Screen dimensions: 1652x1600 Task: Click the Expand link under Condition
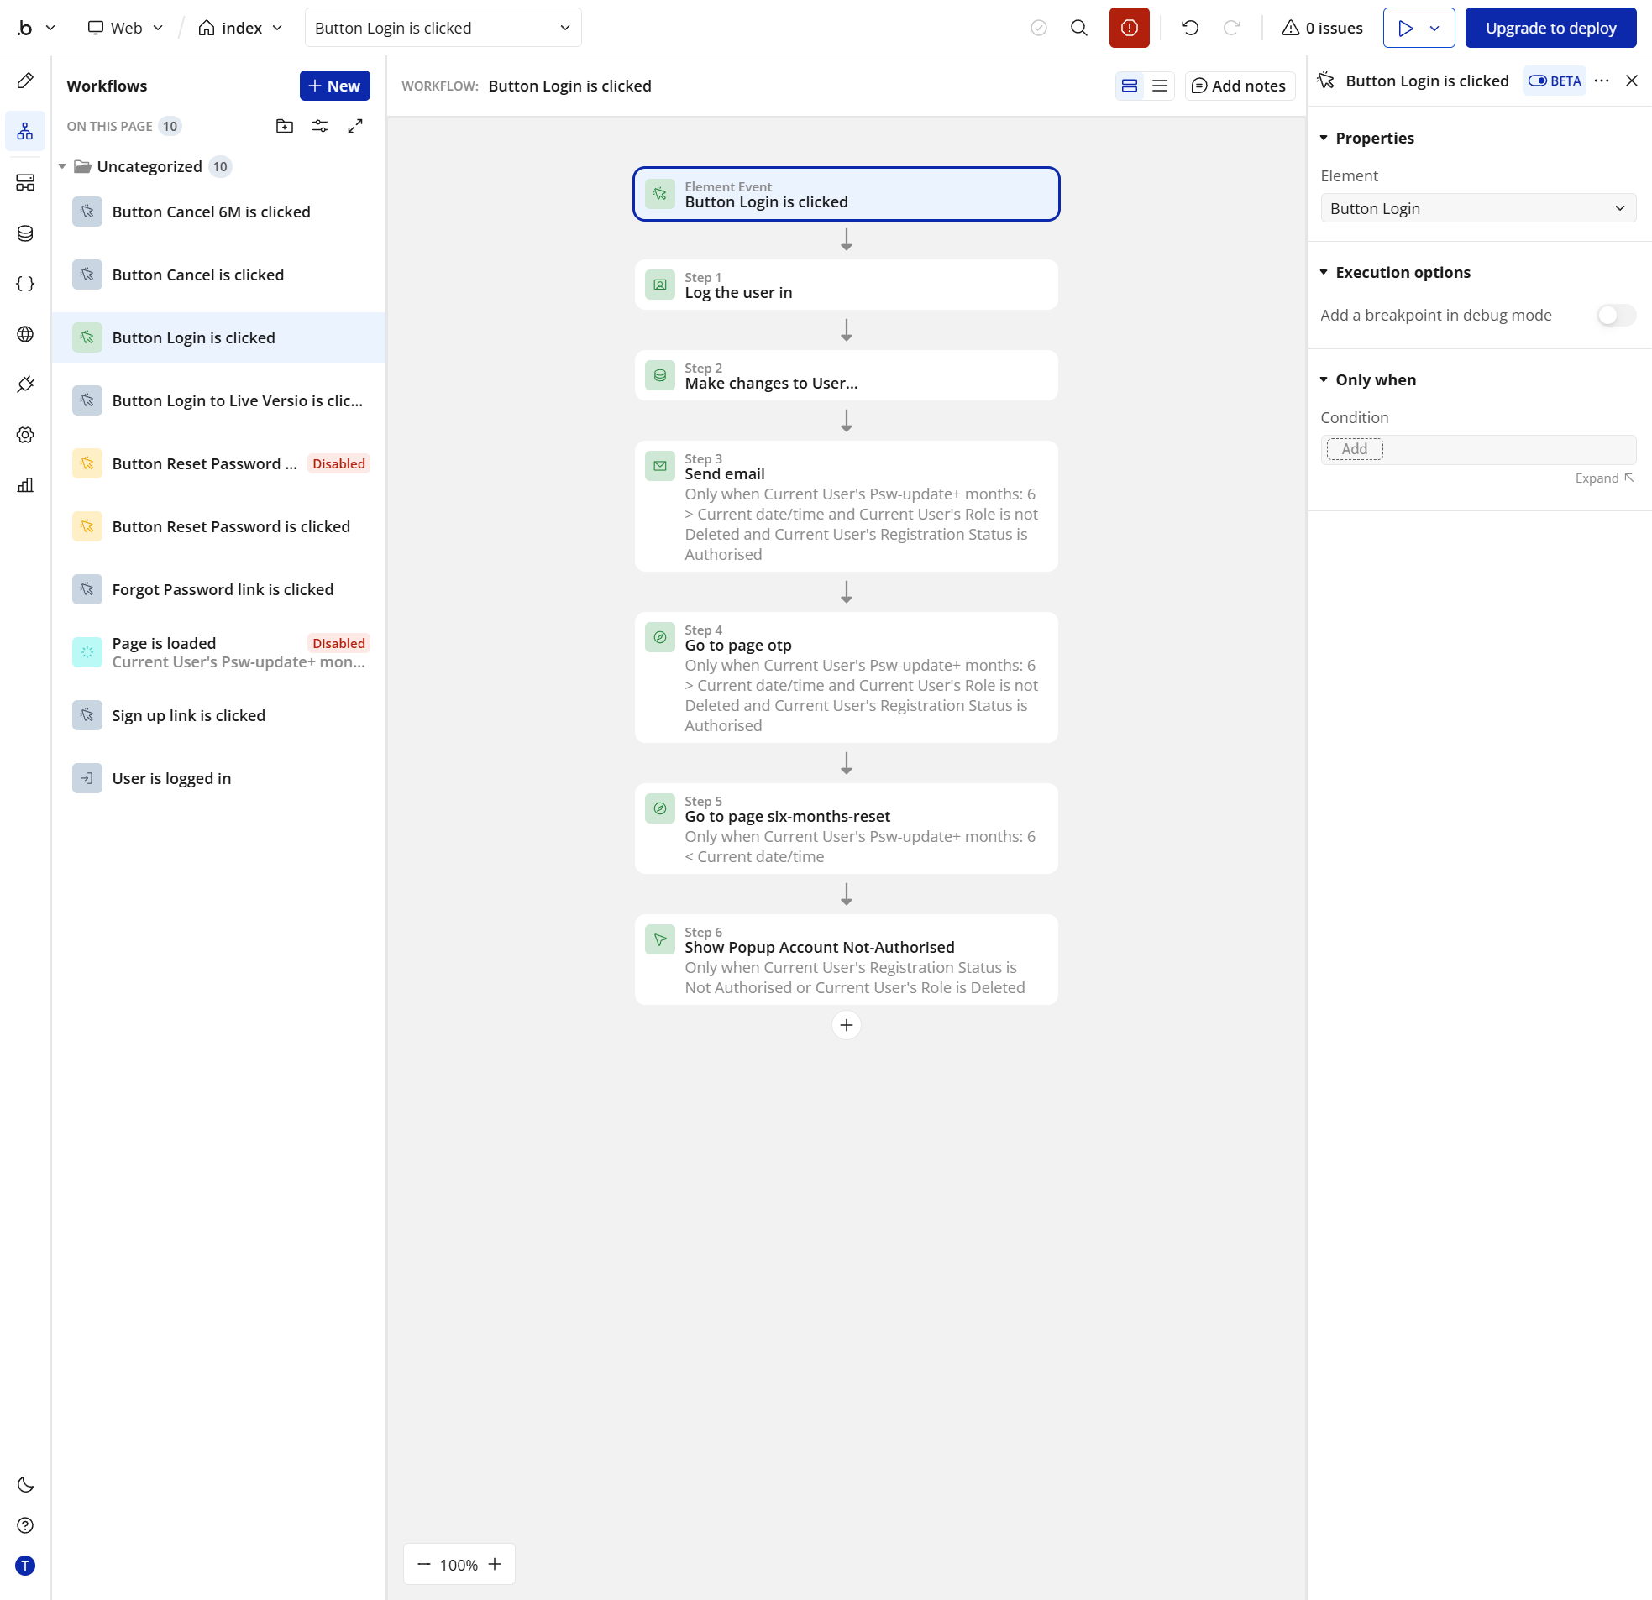1604,478
